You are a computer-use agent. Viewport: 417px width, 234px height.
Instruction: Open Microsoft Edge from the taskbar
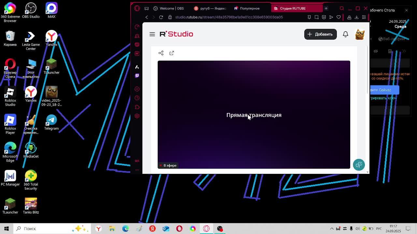click(x=125, y=228)
